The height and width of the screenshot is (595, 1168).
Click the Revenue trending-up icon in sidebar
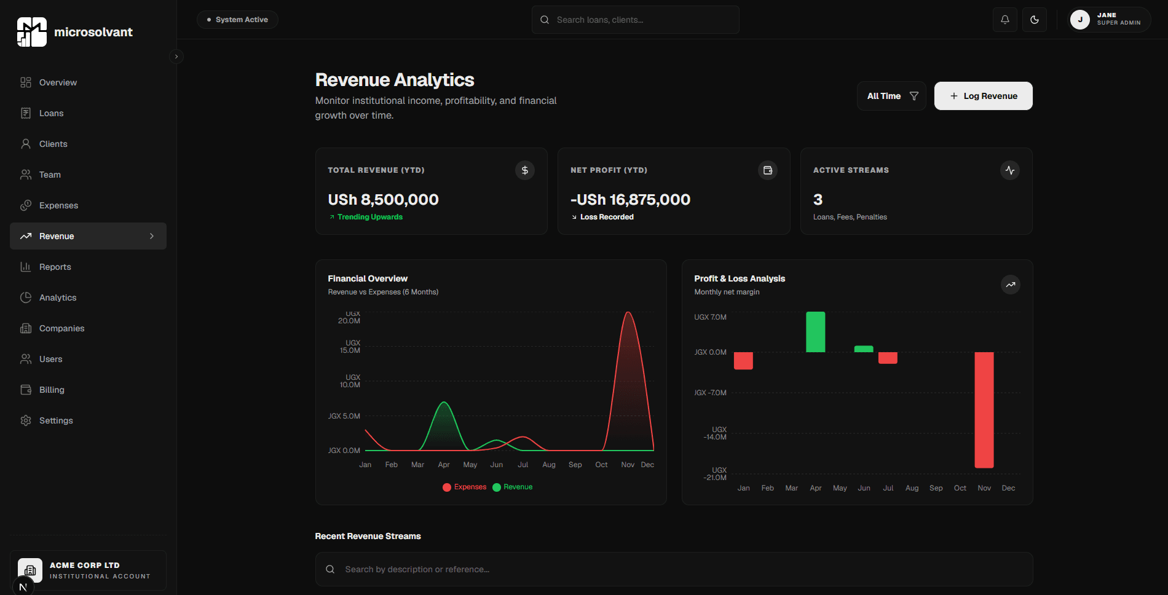[x=26, y=236]
